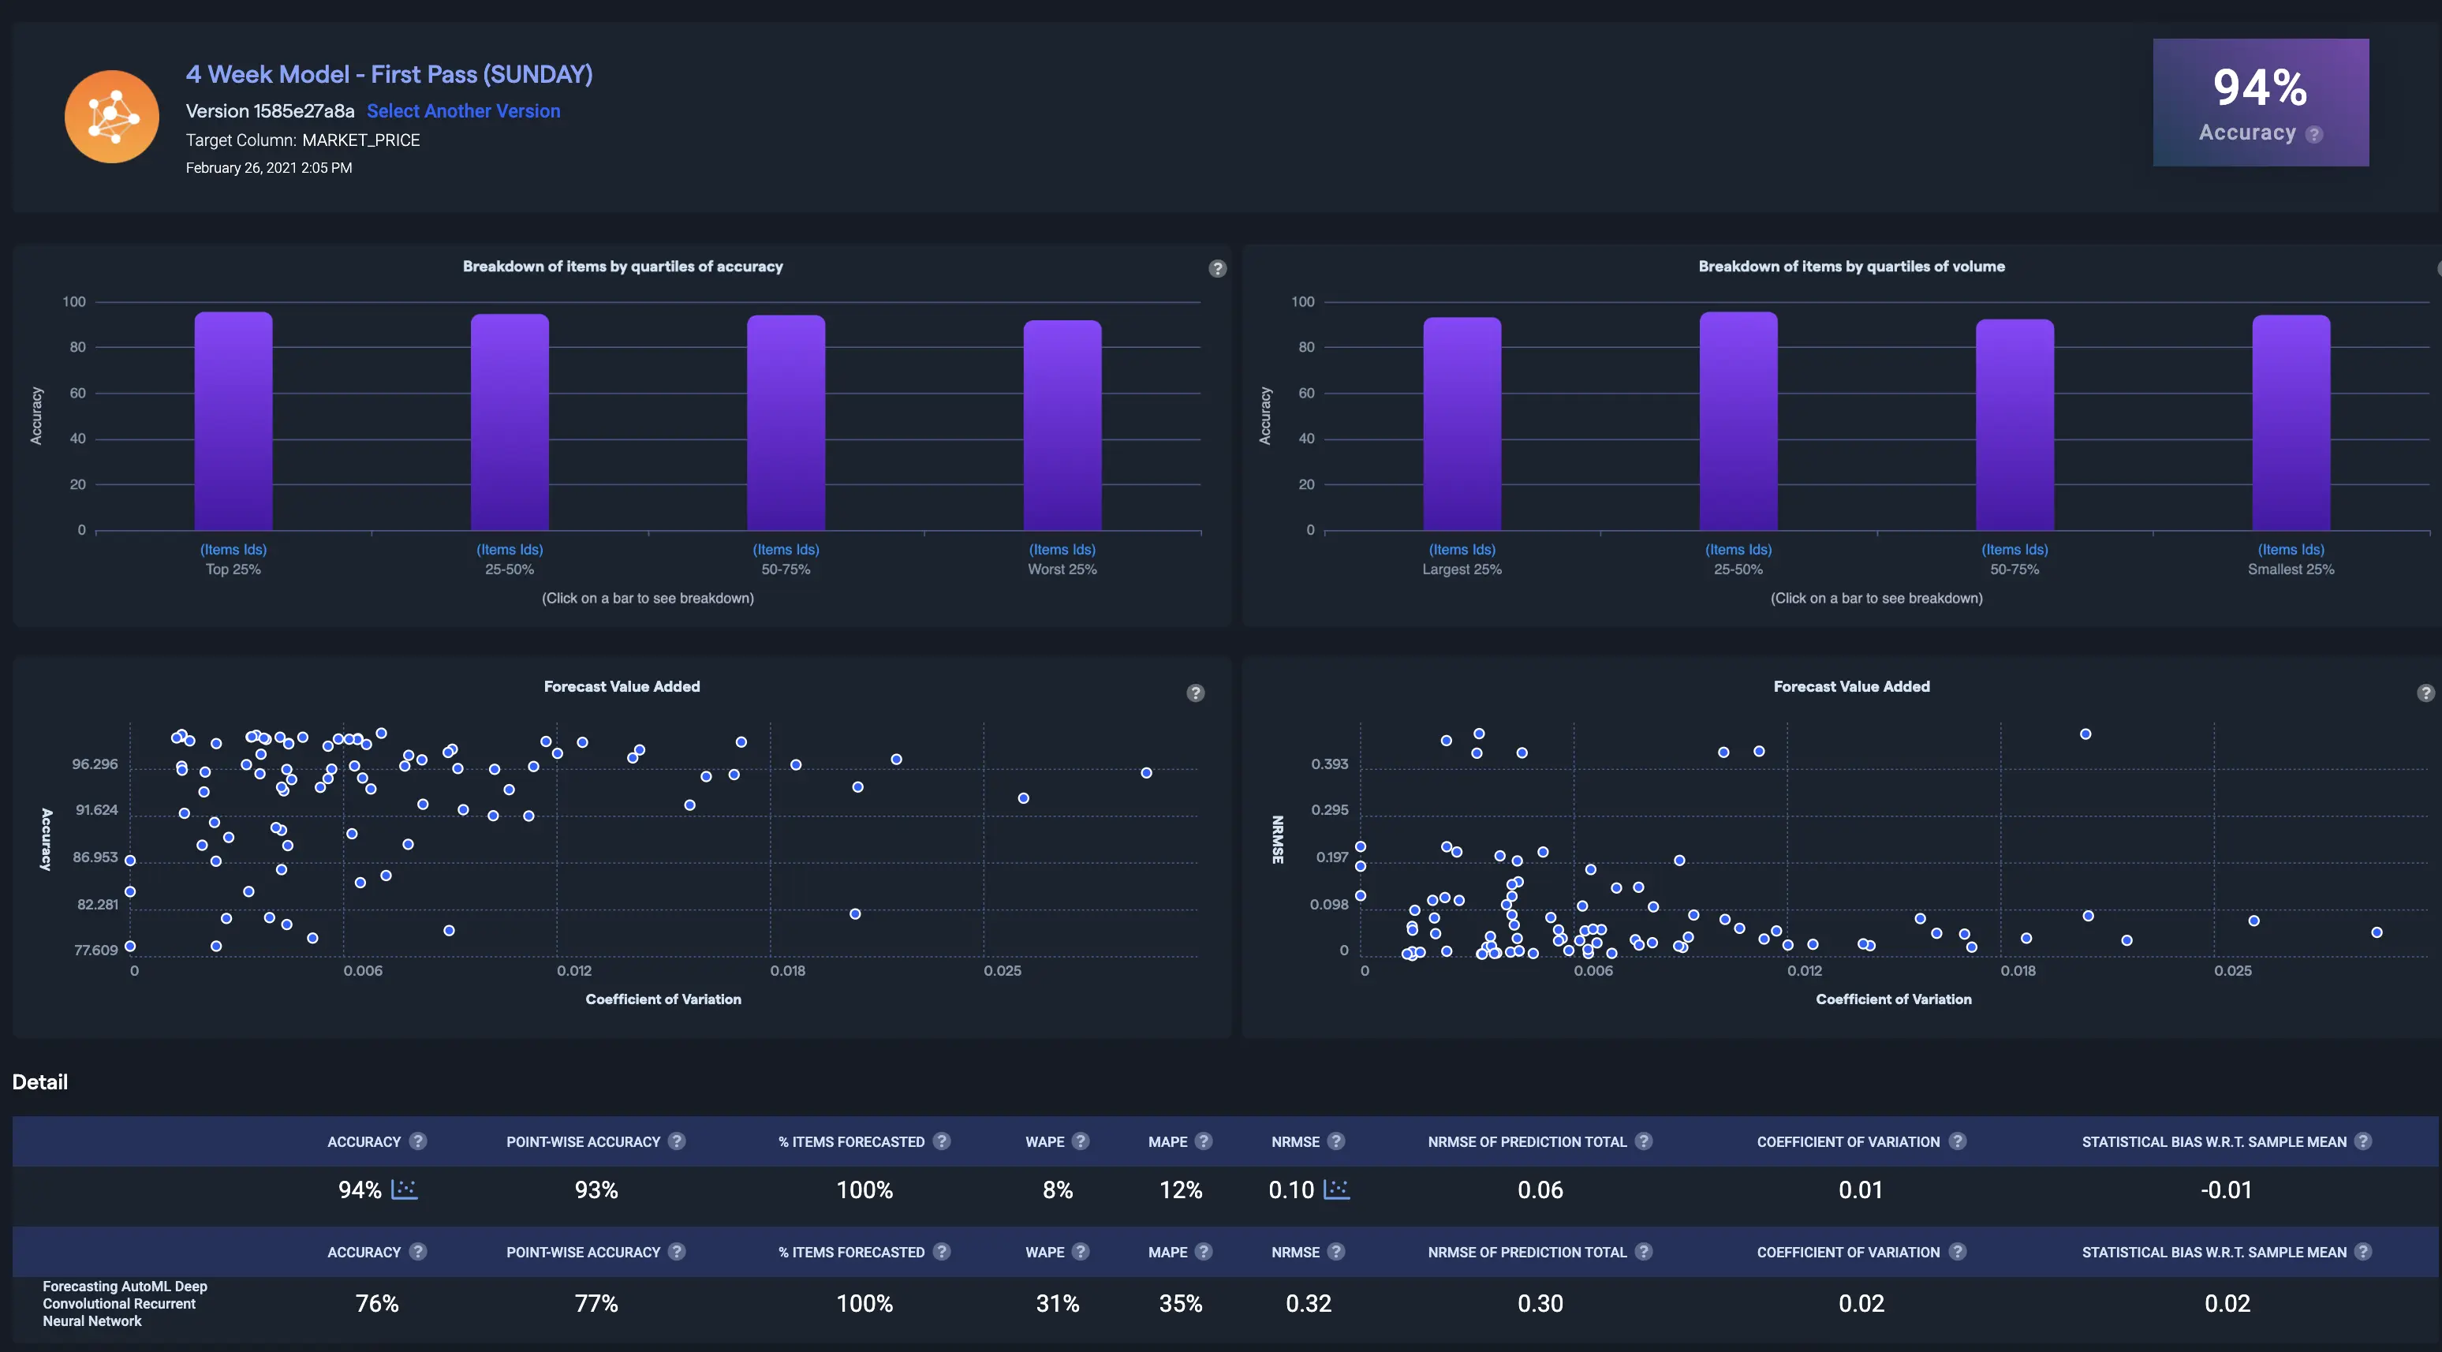This screenshot has width=2442, height=1352.
Task: Click NRMSE help icon above the 0.32 value
Action: pos(1335,1252)
